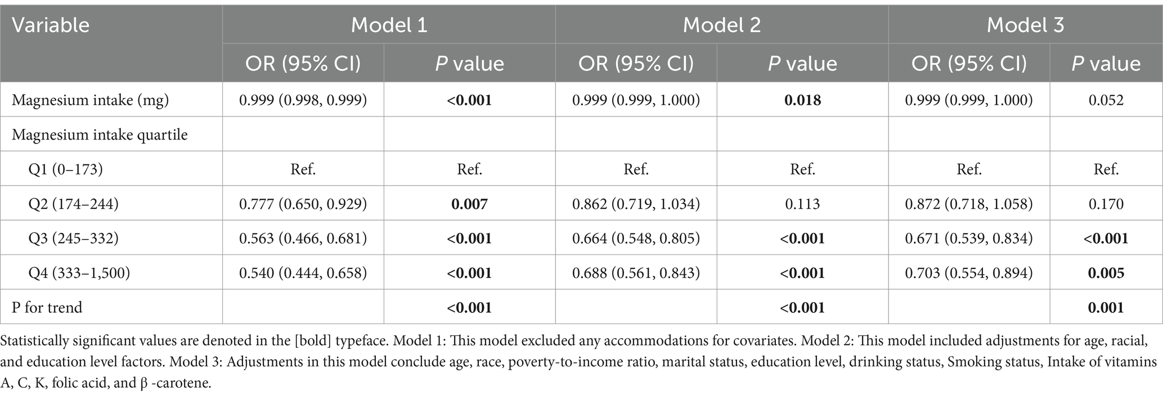The width and height of the screenshot is (1163, 399).
Task: Click the P for trend row label
Action: (x=47, y=307)
